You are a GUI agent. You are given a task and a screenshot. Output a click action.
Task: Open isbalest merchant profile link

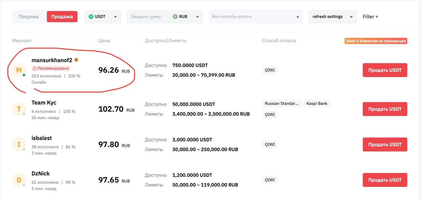(42, 138)
